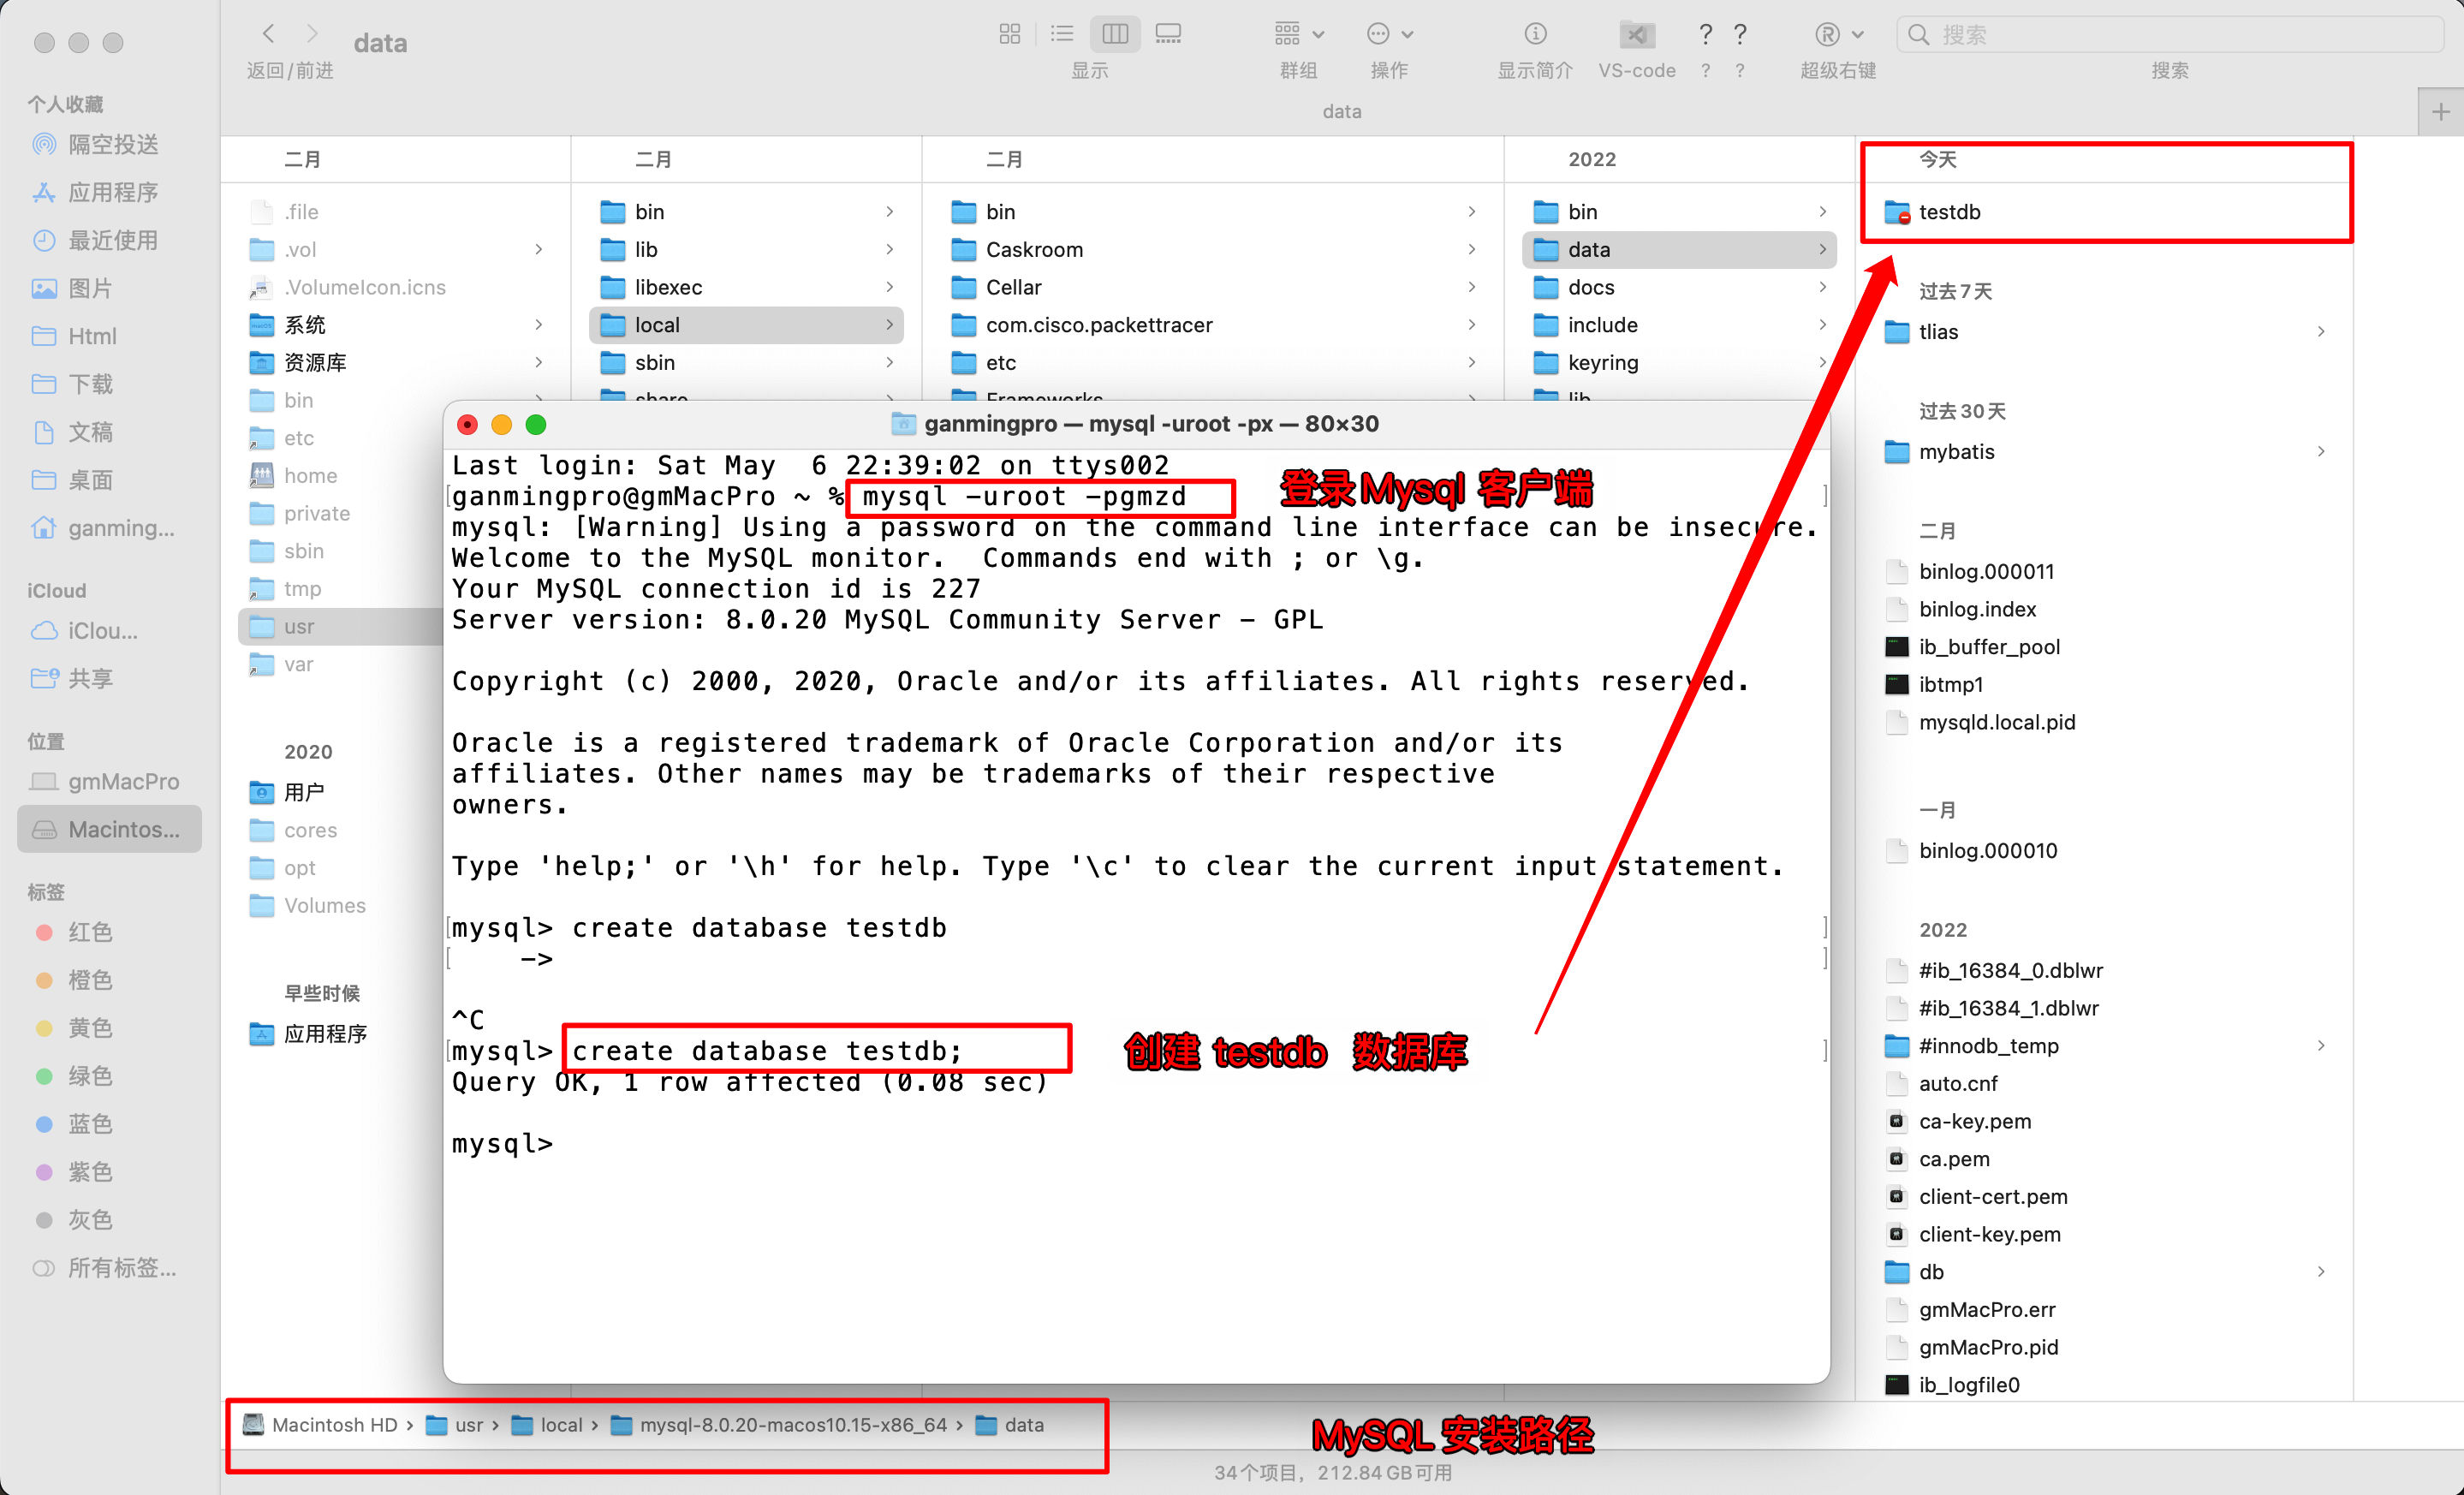Open Desktop (桌面) in the sidebar
This screenshot has height=1495, width=2464.
coord(110,481)
